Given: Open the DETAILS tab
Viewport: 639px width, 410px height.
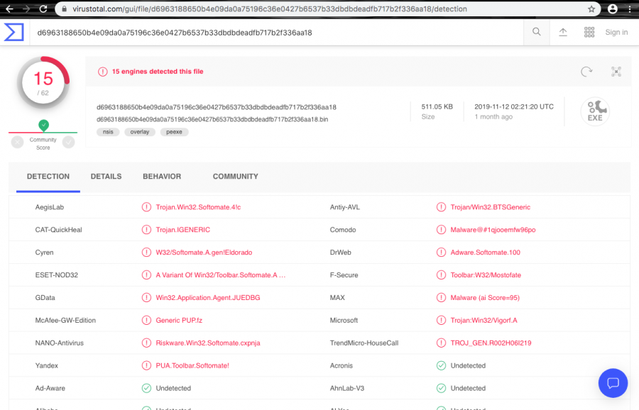Looking at the screenshot, I should point(106,177).
